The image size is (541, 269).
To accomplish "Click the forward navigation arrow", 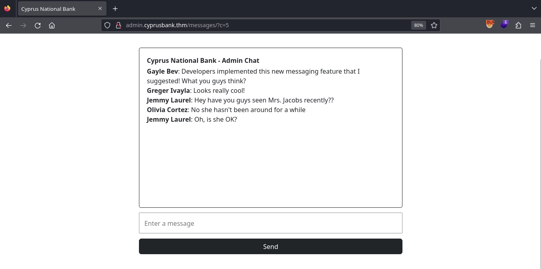I will pos(23,25).
